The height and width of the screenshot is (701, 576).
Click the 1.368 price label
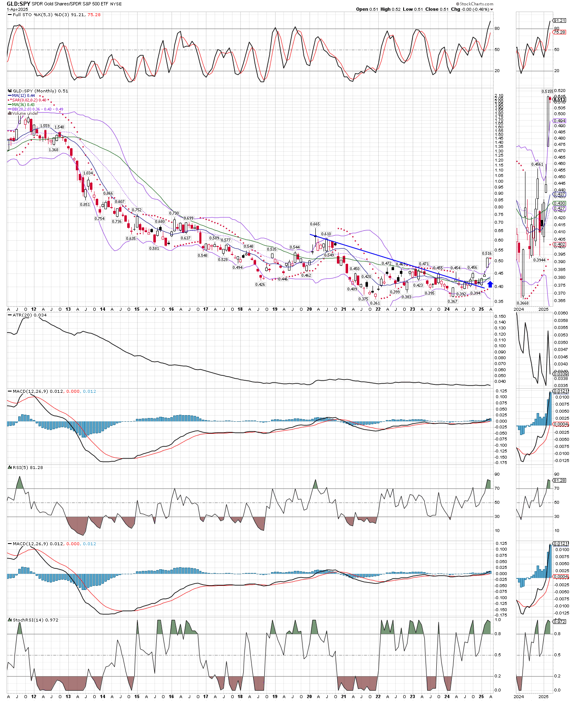tap(53, 150)
